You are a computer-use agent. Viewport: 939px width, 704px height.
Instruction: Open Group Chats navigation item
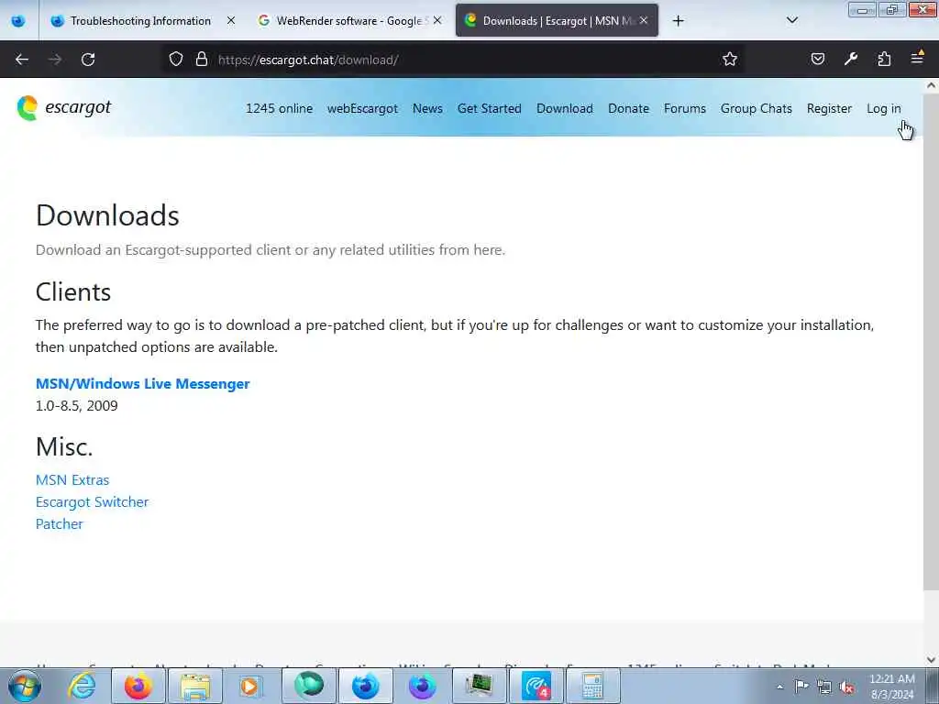[x=757, y=108]
